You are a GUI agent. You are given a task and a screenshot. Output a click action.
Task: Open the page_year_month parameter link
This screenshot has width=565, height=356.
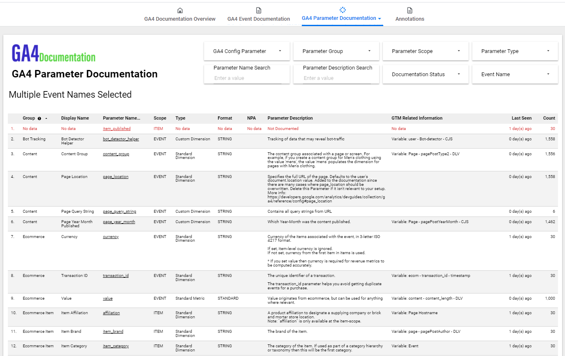(x=119, y=222)
